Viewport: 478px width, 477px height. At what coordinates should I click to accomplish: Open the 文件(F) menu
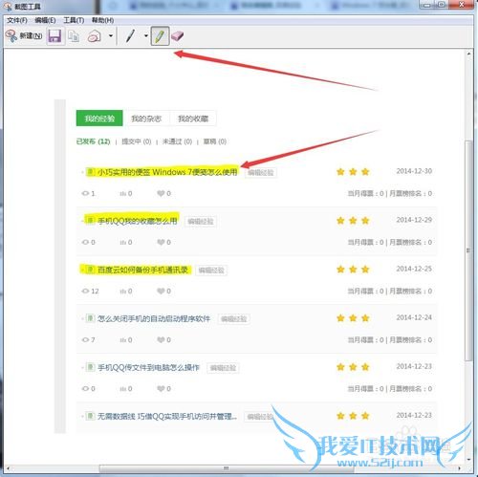tap(17, 20)
